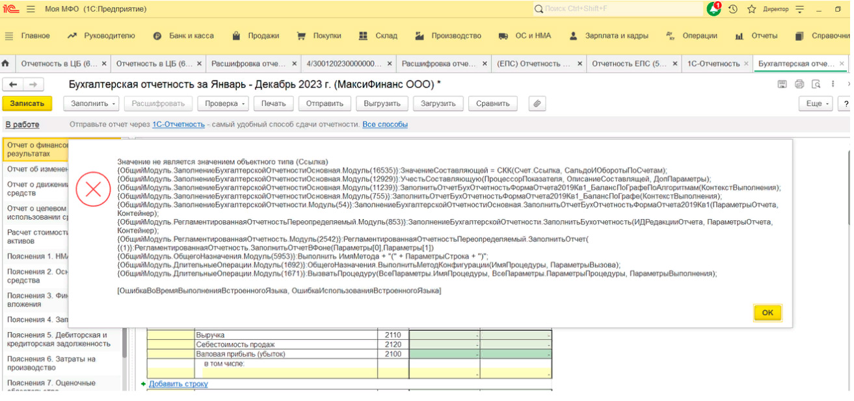Open the ОС и НМА section
The height and width of the screenshot is (401, 854).
[525, 36]
